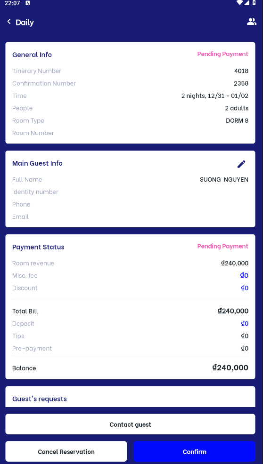Confirm the reservation
The image size is (263, 464).
tap(194, 452)
